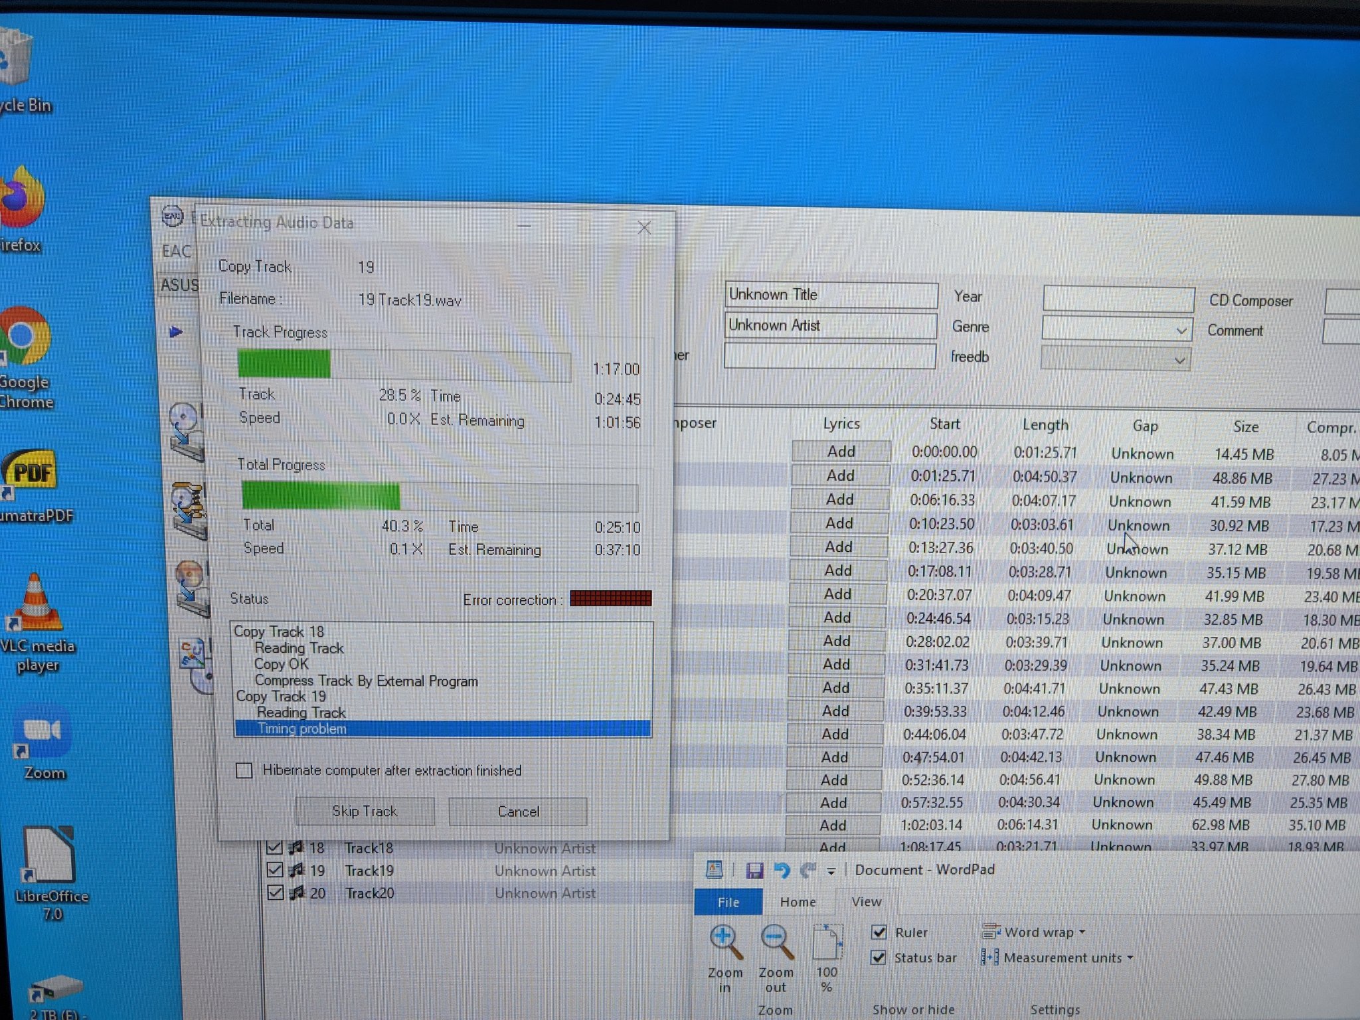This screenshot has width=1360, height=1020.
Task: Toggle the Status bar checkbox in WordPad
Action: click(879, 958)
